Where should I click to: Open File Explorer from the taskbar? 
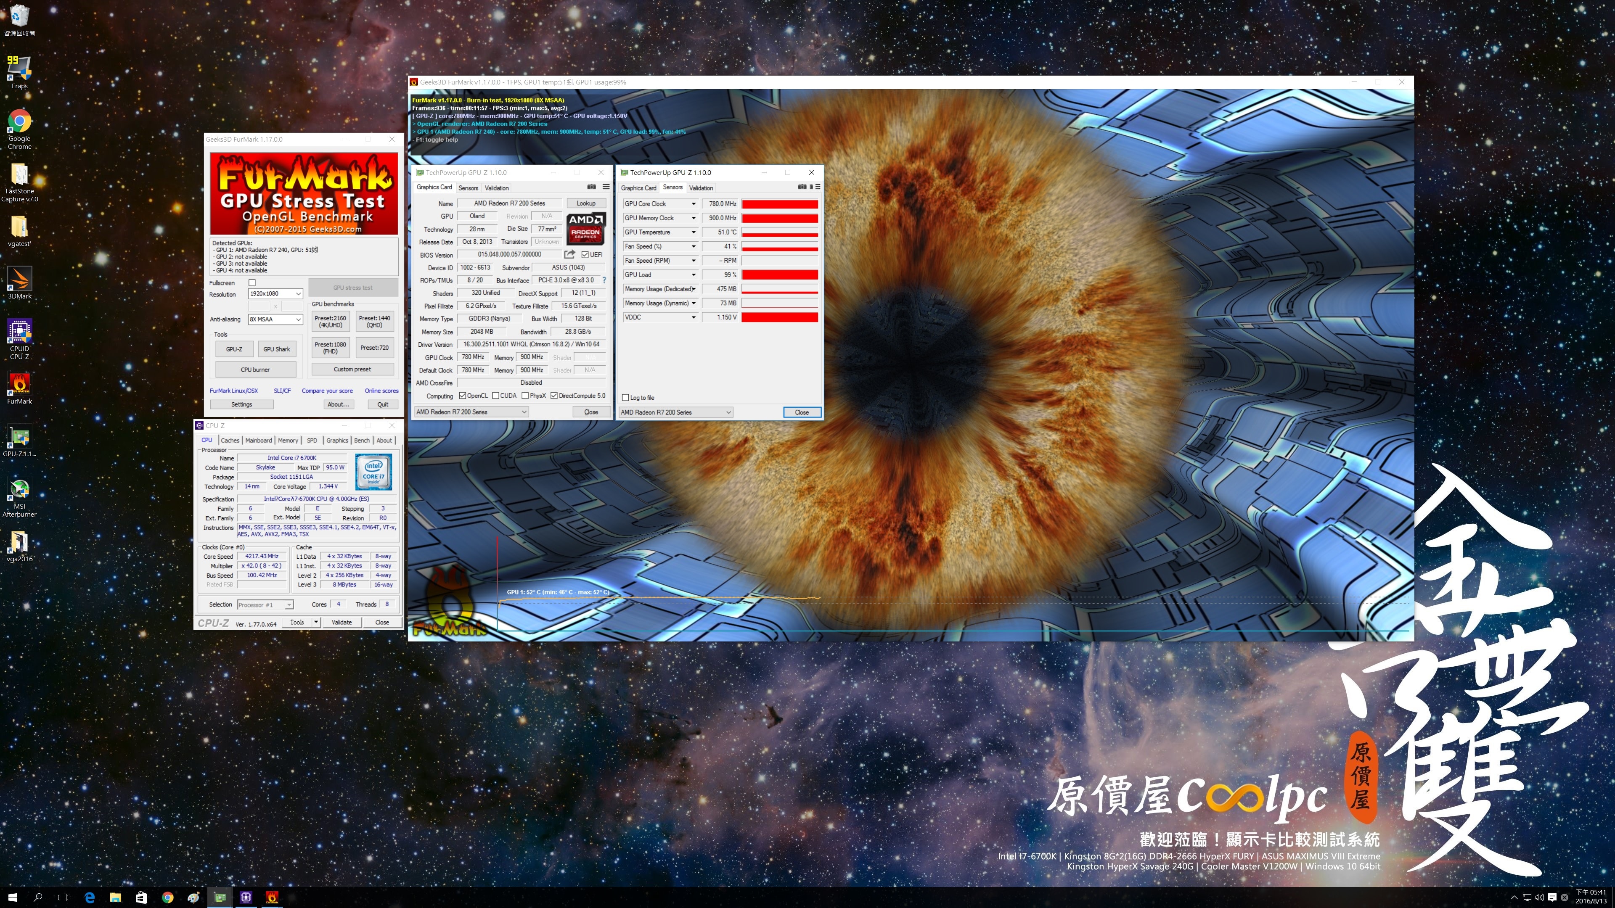point(115,897)
